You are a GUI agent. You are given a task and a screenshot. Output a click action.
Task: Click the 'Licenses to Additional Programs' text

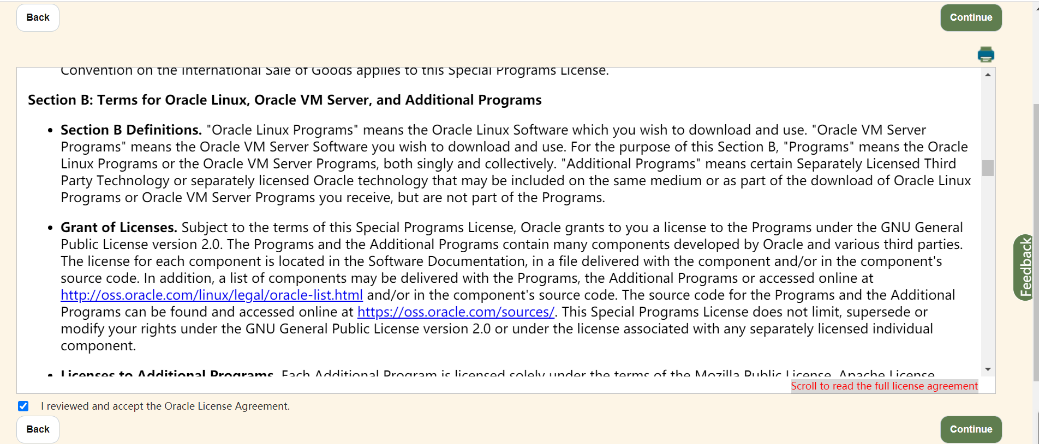167,375
